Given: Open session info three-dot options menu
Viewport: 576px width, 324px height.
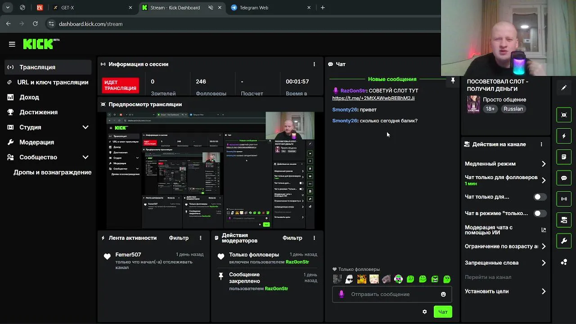Looking at the screenshot, I should pos(314,64).
